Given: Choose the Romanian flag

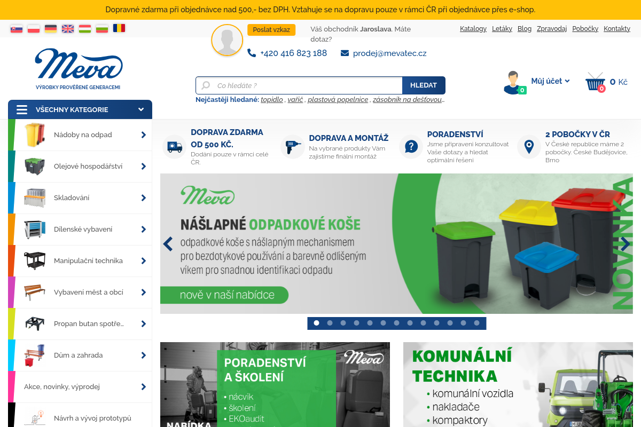Looking at the screenshot, I should coord(119,28).
